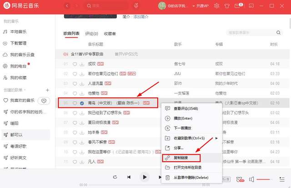Image resolution: width=291 pixels, height=188 pixels.
Task: Mute the volume speaker icon
Action: [251, 179]
